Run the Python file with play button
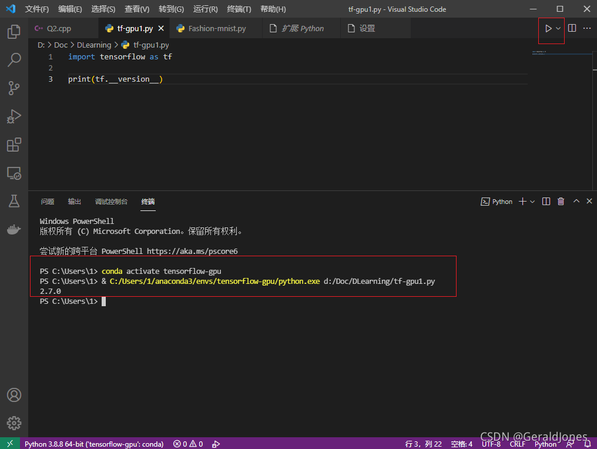This screenshot has width=597, height=449. click(548, 29)
